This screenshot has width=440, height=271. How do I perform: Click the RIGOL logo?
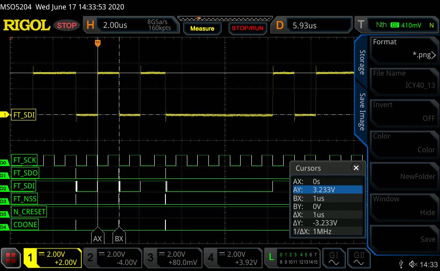click(27, 25)
